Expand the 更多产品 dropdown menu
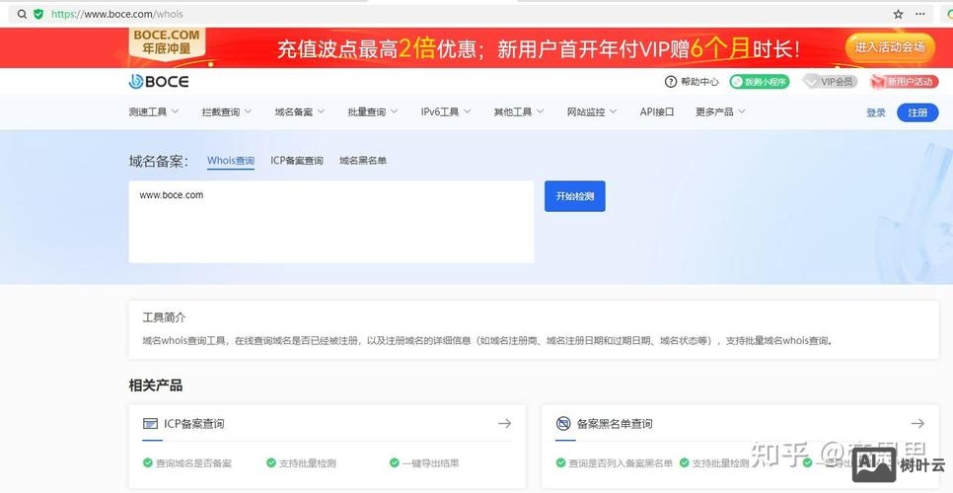Image resolution: width=953 pixels, height=493 pixels. click(x=720, y=111)
